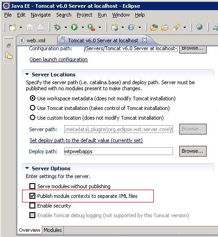Switch to the web.xml editor tab

point(36,40)
